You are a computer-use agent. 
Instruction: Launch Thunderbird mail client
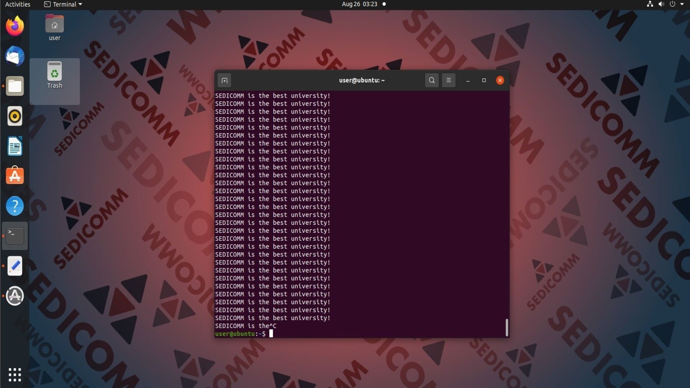(15, 56)
